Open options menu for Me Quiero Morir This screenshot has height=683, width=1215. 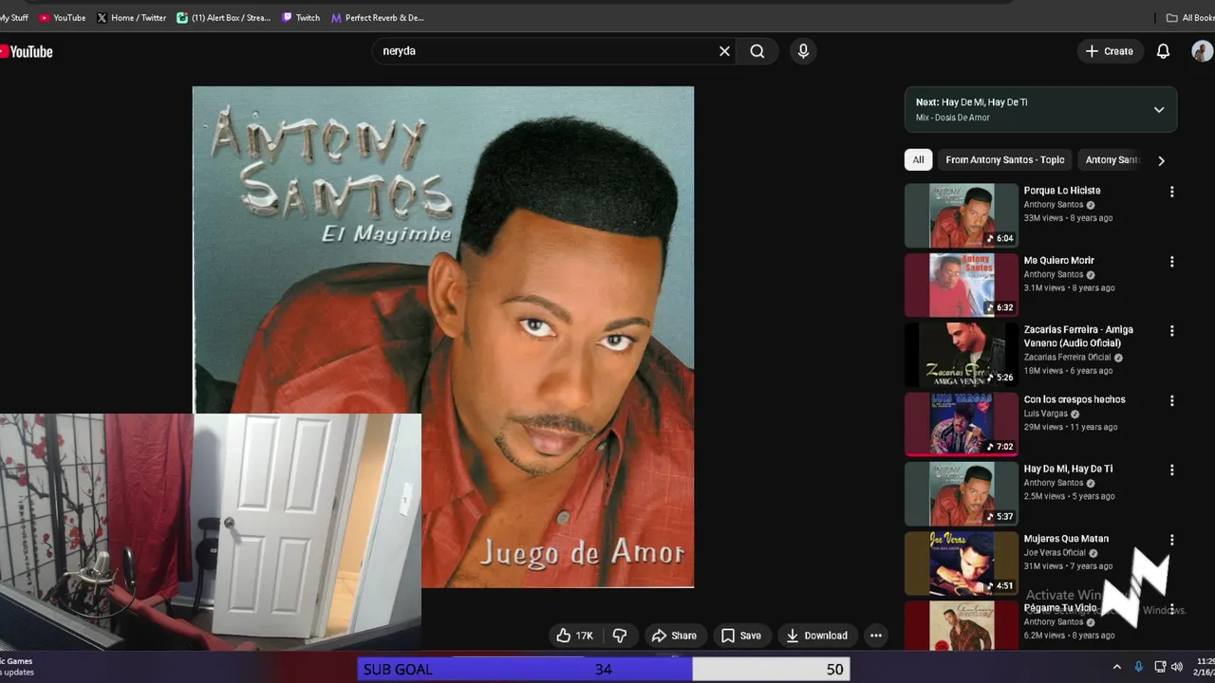pyautogui.click(x=1171, y=262)
